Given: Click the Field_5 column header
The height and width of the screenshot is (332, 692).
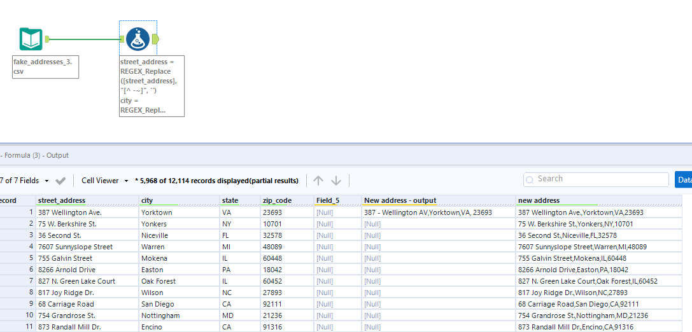Looking at the screenshot, I should 337,200.
